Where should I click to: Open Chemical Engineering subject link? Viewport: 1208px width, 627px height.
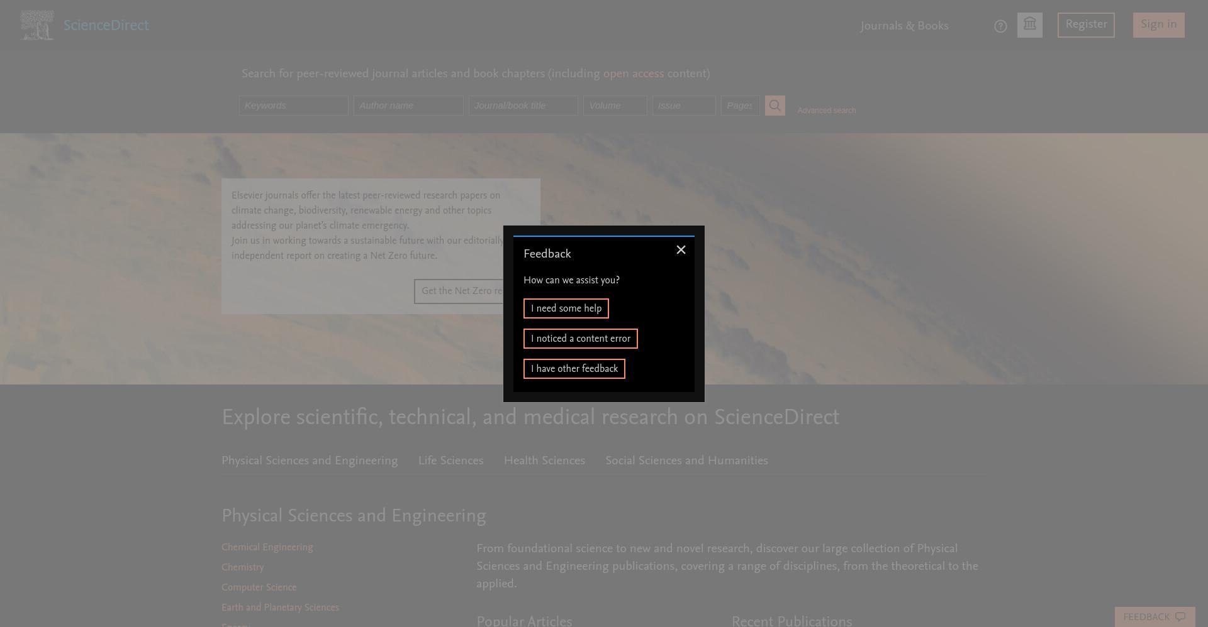[267, 547]
